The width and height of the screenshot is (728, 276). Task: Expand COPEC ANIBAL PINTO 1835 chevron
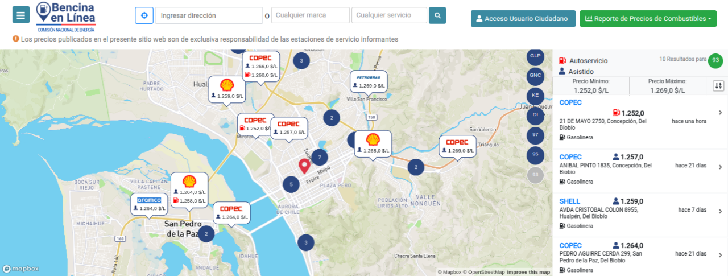click(720, 167)
